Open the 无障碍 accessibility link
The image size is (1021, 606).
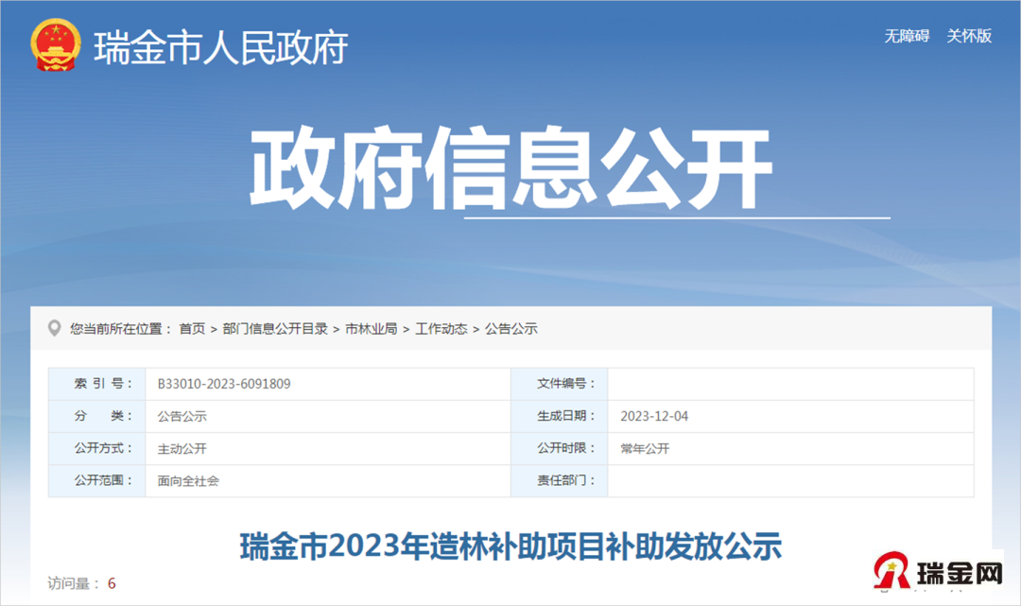[x=907, y=36]
